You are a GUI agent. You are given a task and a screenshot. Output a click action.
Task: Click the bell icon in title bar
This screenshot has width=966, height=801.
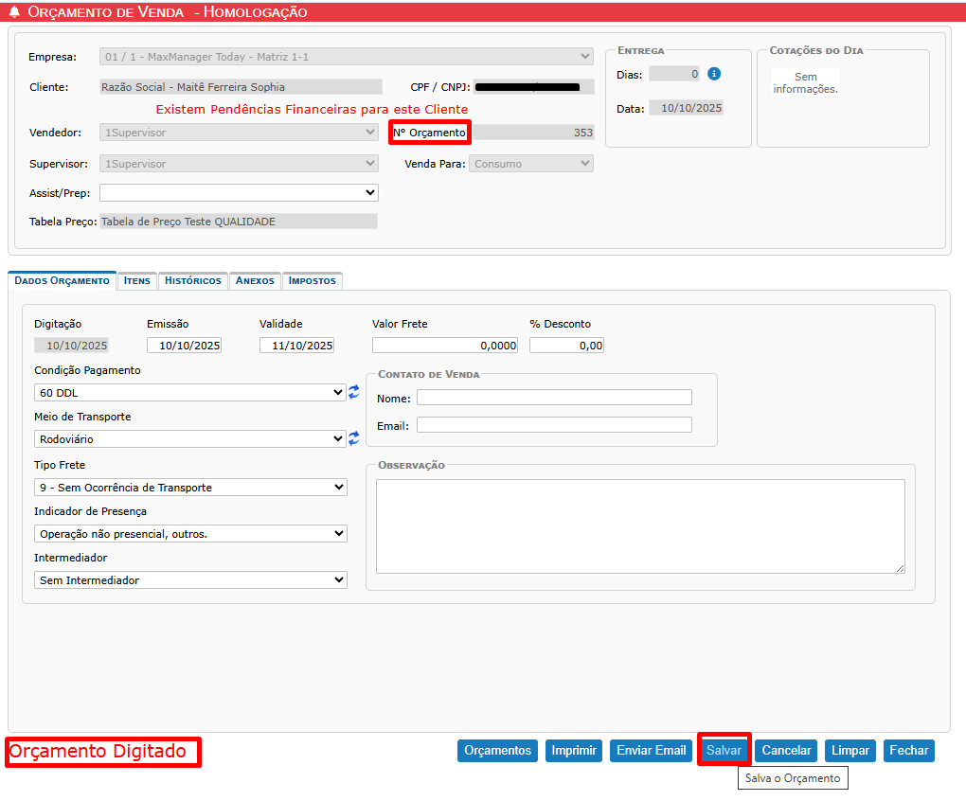tap(14, 12)
